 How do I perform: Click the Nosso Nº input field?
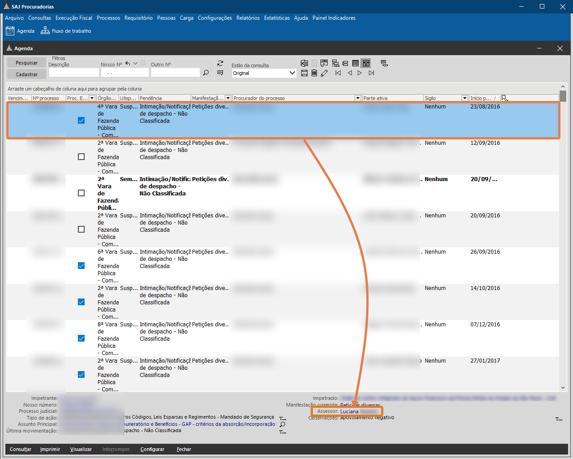pos(124,73)
